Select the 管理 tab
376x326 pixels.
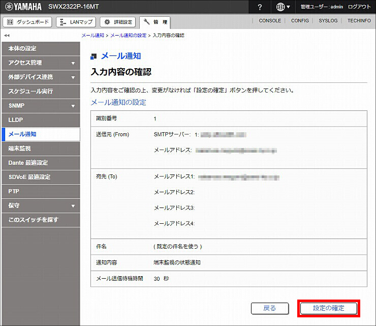pyautogui.click(x=155, y=22)
